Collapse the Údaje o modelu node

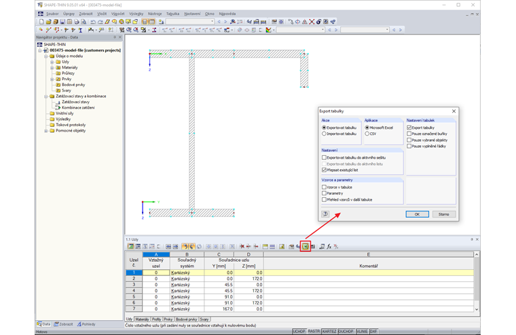[46, 56]
